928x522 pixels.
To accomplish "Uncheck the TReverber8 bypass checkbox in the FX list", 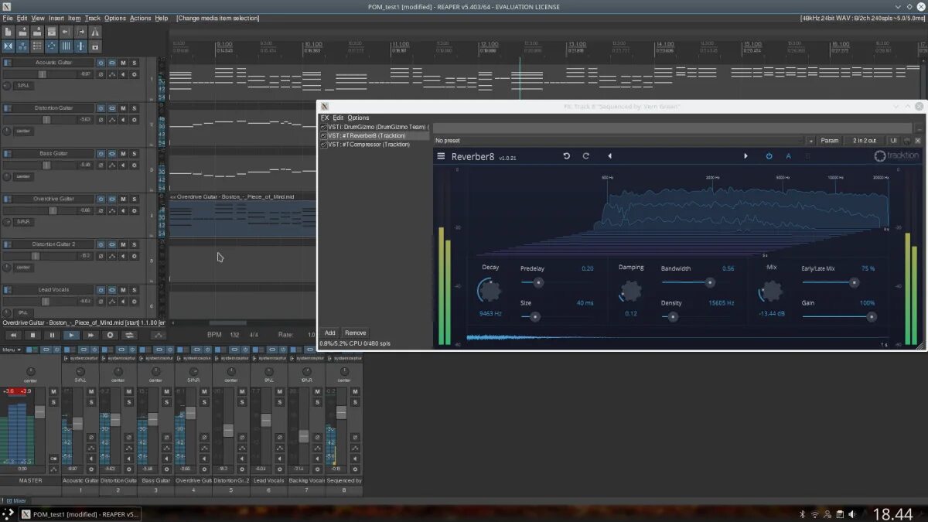I will click(x=323, y=135).
